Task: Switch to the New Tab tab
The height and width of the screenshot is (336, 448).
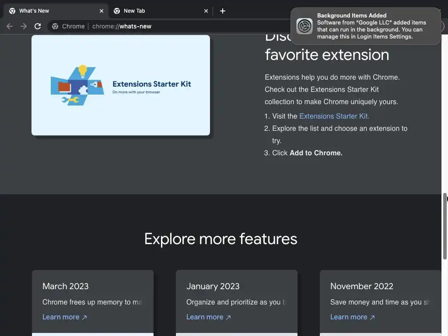Action: pyautogui.click(x=161, y=11)
